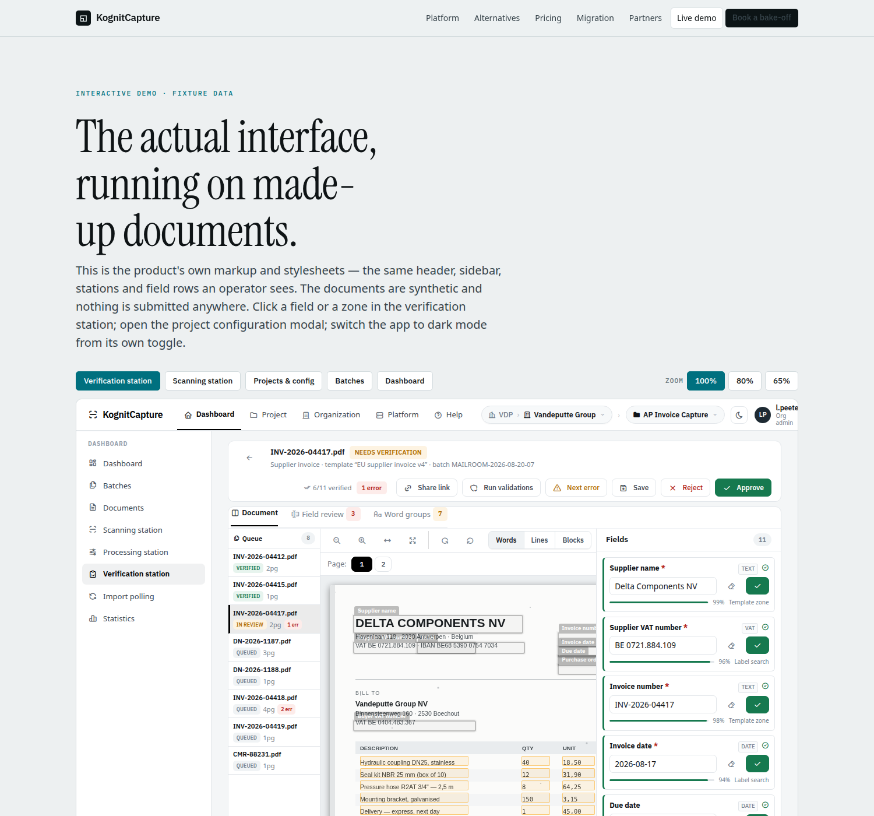The width and height of the screenshot is (874, 816).
Task: Open the Vandeputte Group organization dropdown
Action: pos(565,415)
